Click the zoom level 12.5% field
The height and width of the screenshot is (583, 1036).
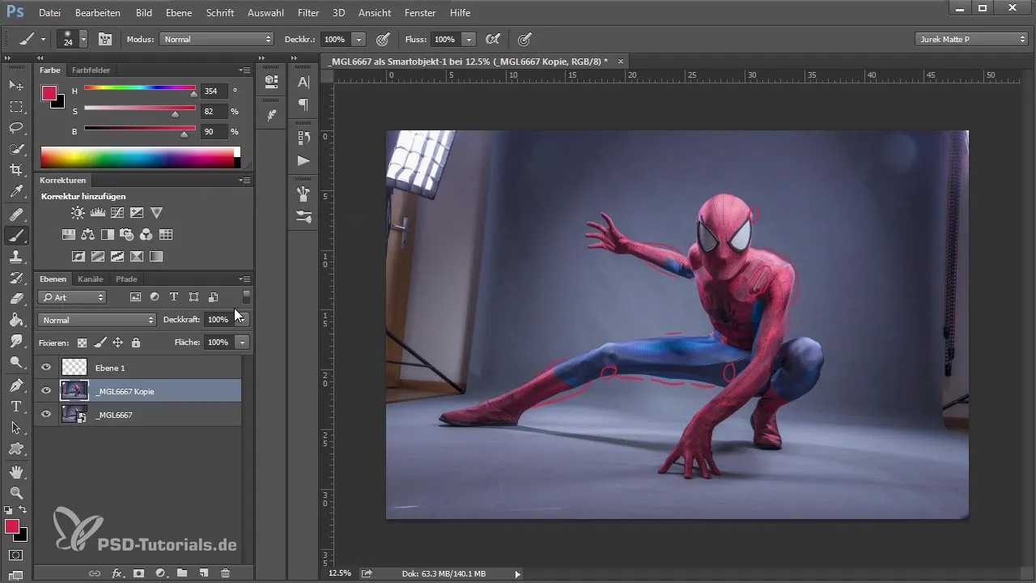tap(340, 573)
